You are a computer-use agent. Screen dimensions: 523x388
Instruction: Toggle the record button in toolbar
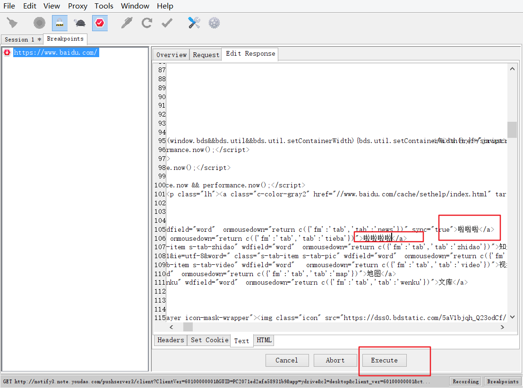tap(39, 23)
